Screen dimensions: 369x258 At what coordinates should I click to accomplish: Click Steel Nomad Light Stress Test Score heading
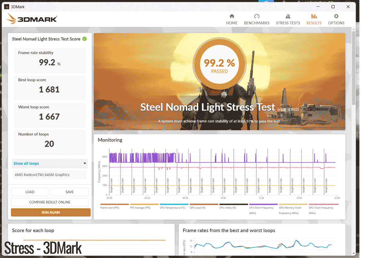[x=46, y=39]
